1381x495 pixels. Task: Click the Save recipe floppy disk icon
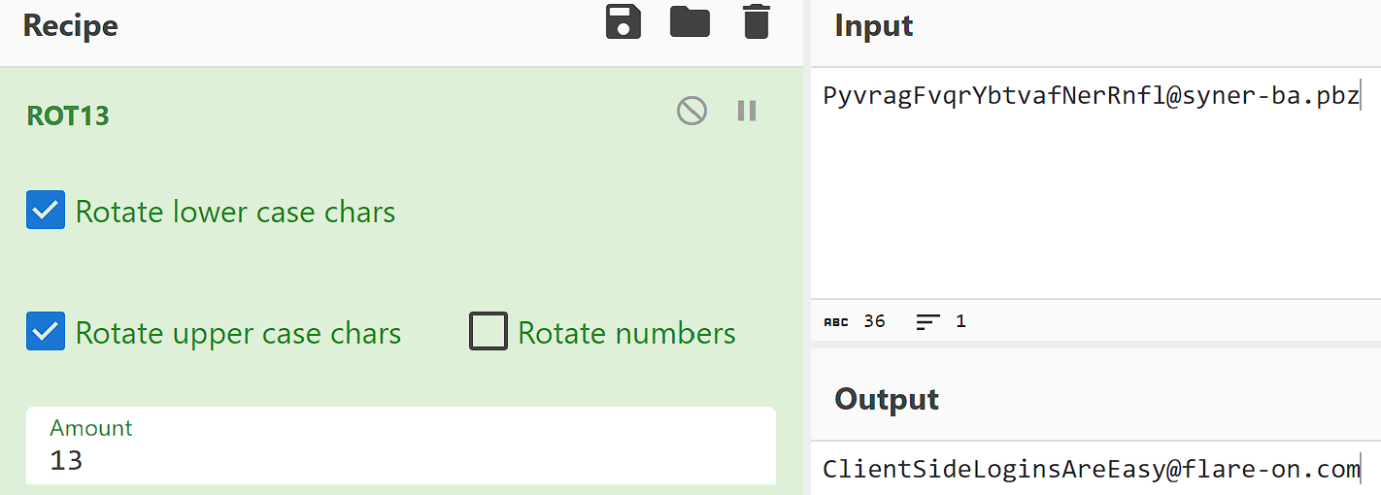pyautogui.click(x=623, y=21)
